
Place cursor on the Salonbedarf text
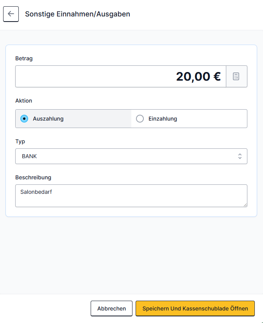click(36, 192)
